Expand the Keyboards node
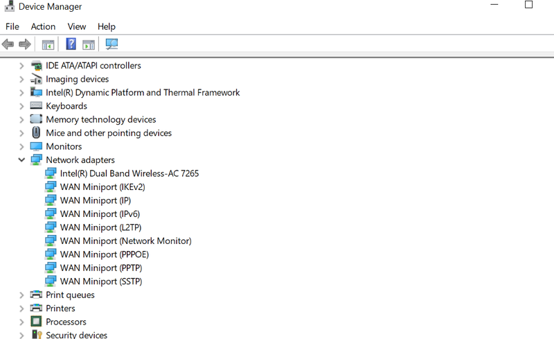The width and height of the screenshot is (554, 339). tap(21, 106)
